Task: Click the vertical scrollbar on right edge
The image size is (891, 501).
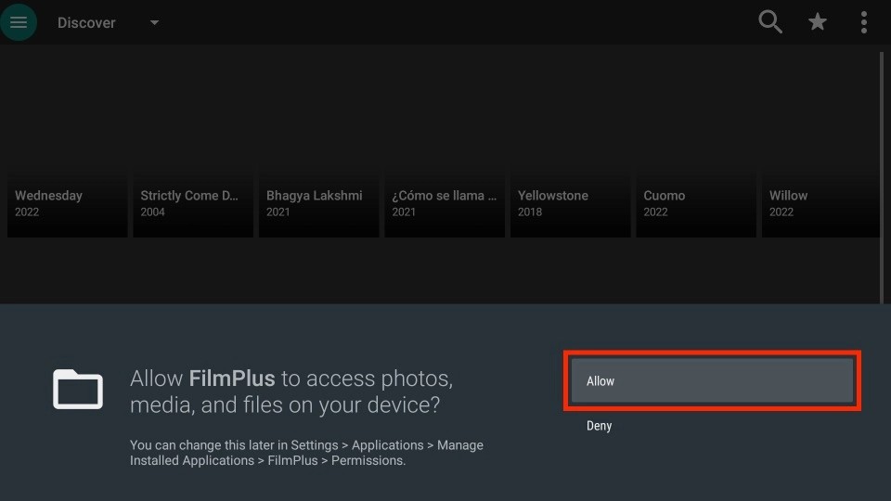Action: [882, 177]
